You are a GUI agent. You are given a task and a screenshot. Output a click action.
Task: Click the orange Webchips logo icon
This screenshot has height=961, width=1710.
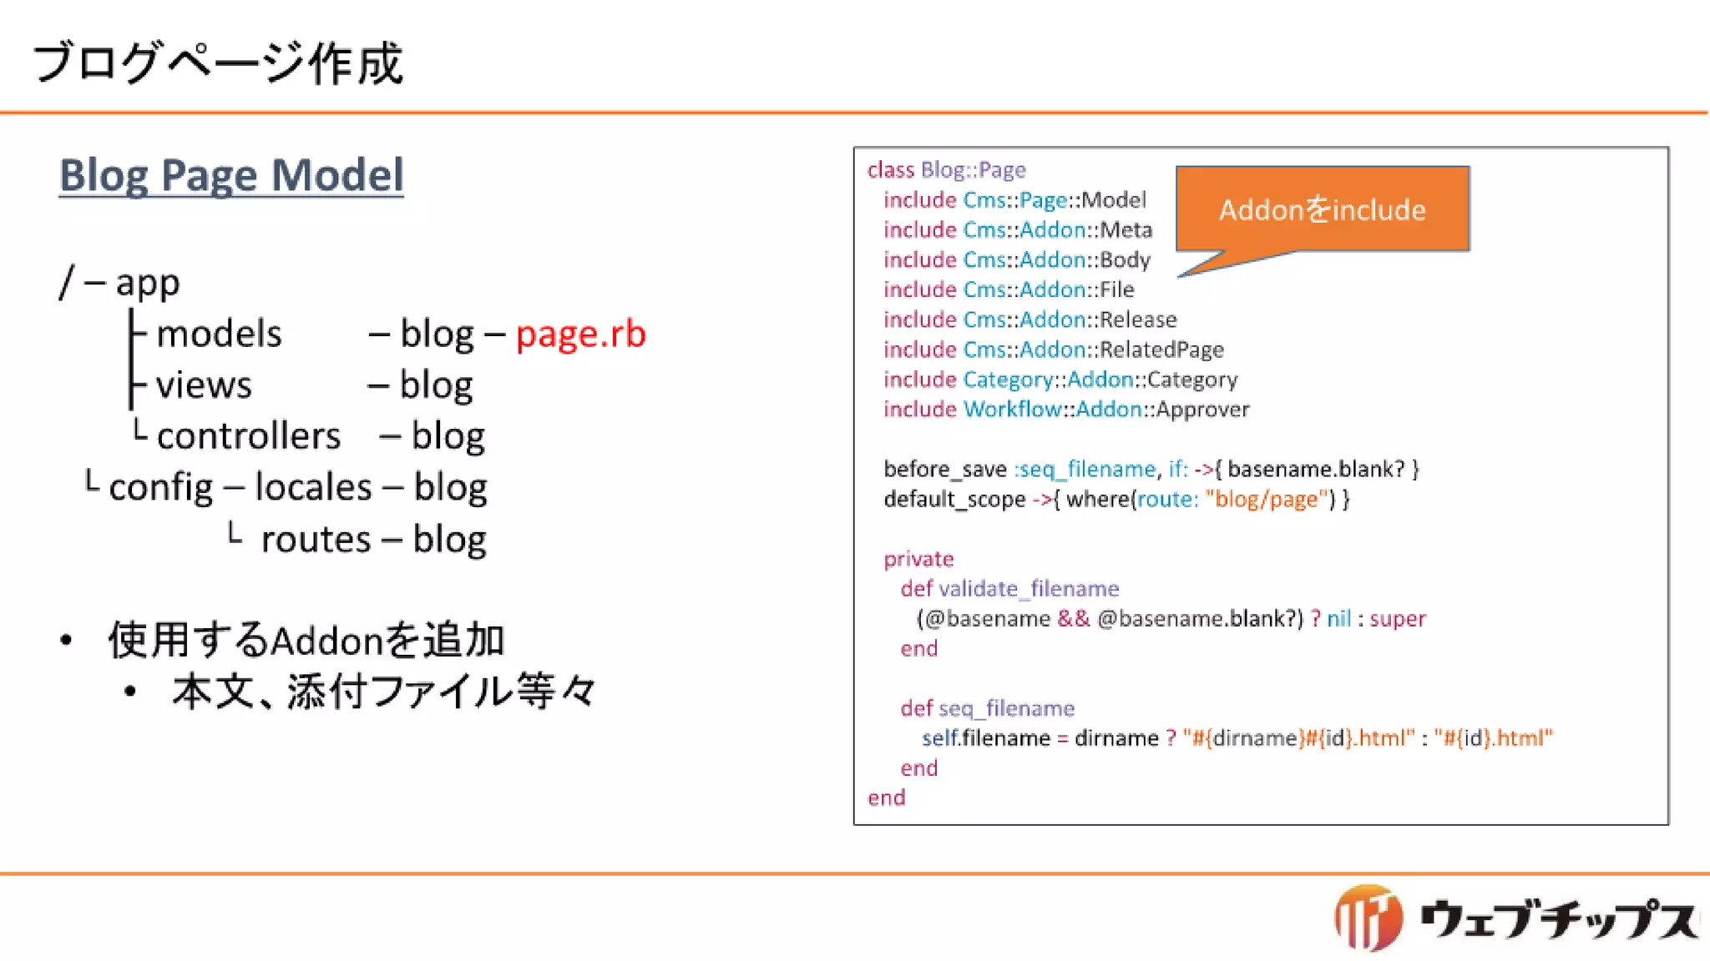tap(1367, 918)
